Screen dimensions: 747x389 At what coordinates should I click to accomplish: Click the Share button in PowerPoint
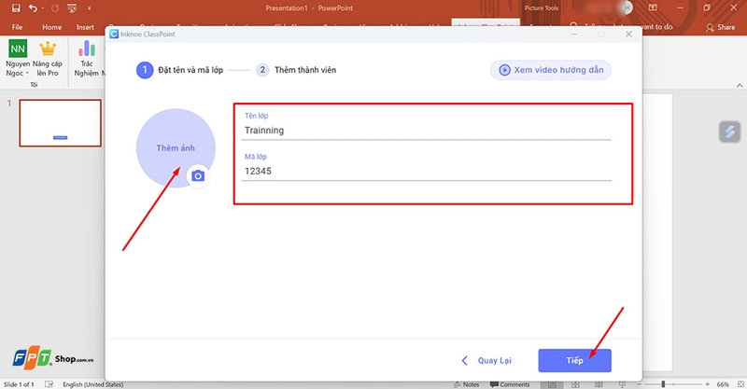coord(720,27)
